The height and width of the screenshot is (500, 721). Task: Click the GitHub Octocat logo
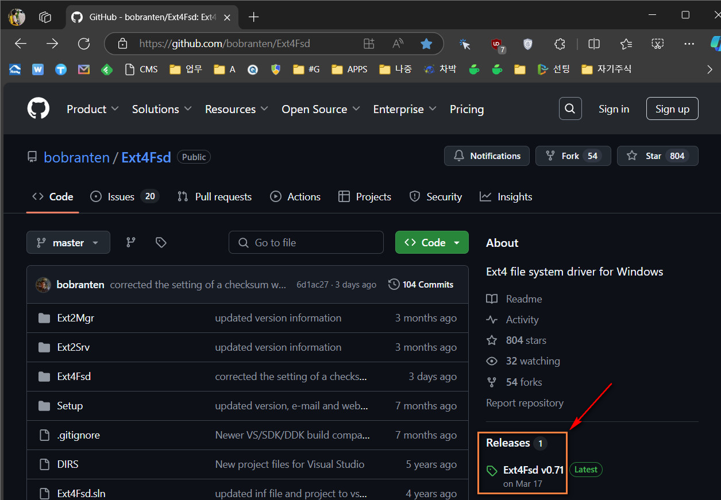38,108
